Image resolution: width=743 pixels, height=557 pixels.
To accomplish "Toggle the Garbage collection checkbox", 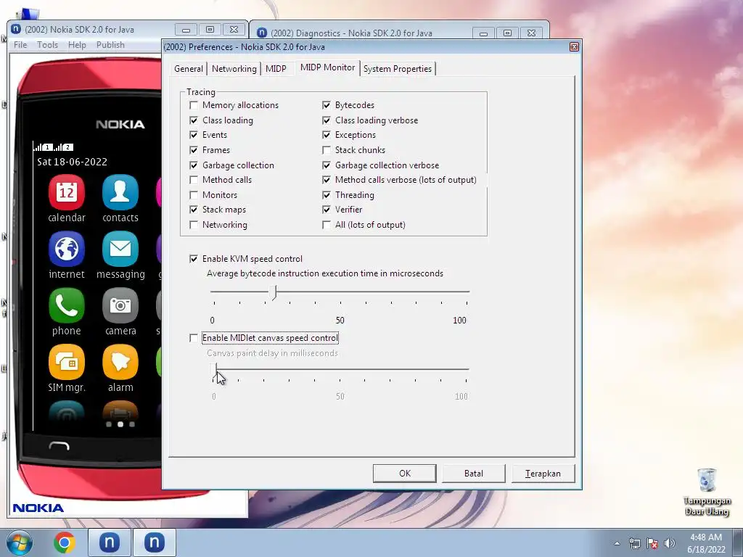I will pyautogui.click(x=193, y=165).
